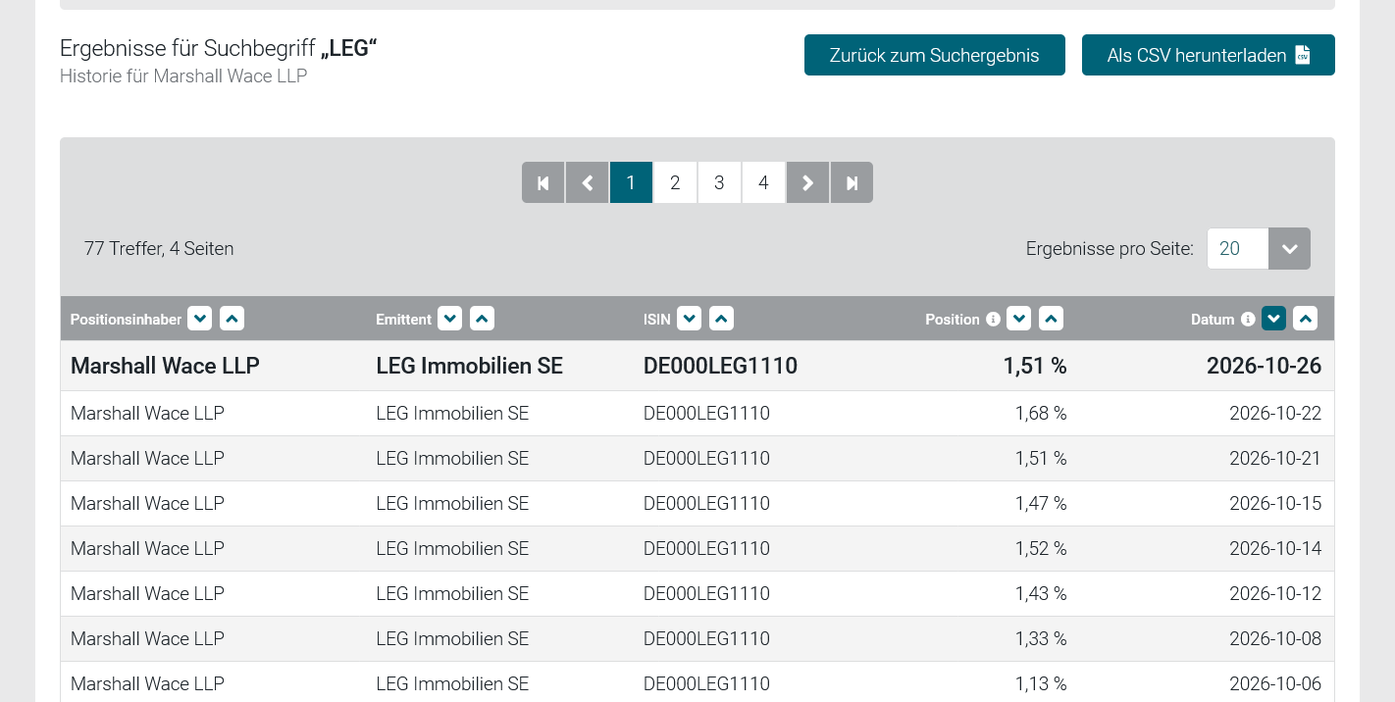Click the 77 Treffer, 4 Seiten text
1395x702 pixels.
pos(159,249)
